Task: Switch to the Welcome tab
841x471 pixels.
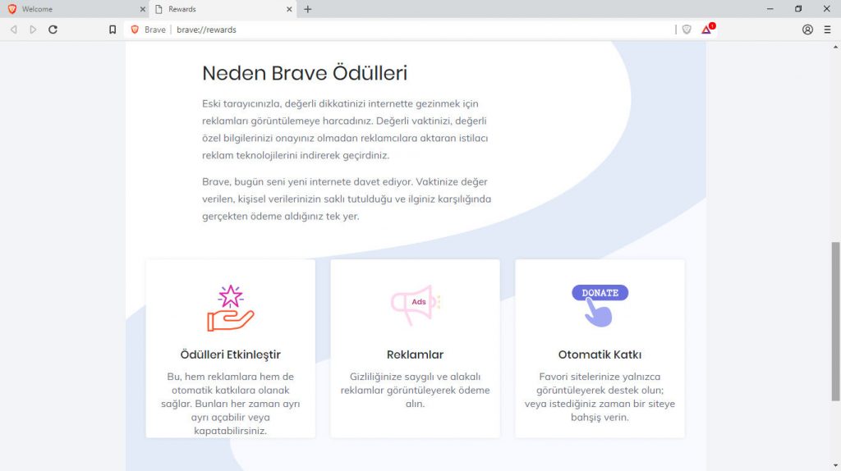Action: click(x=75, y=9)
